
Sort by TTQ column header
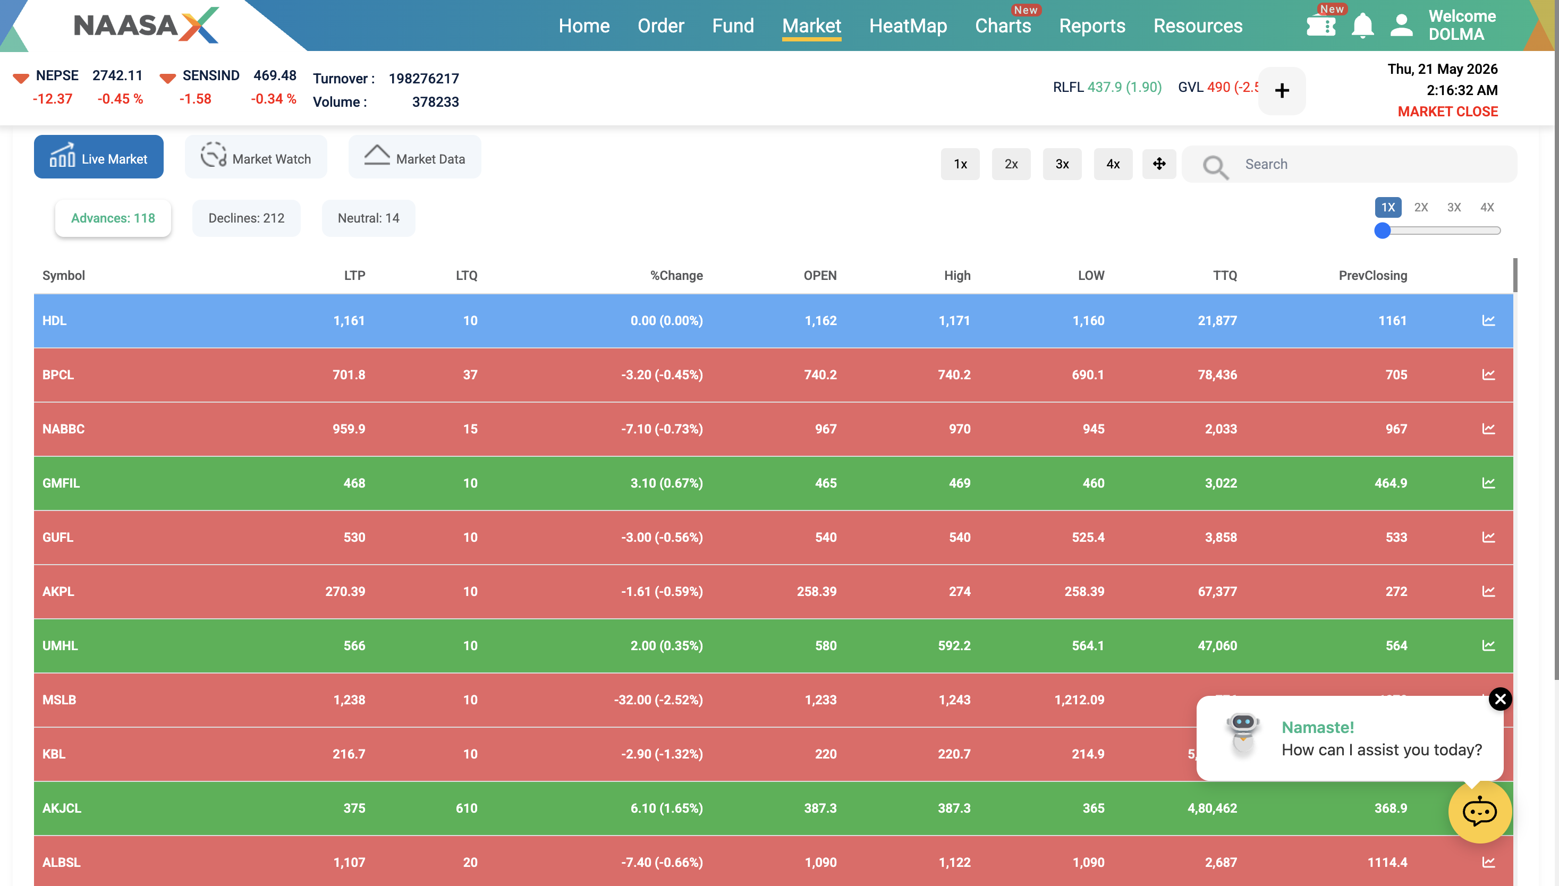tap(1224, 276)
